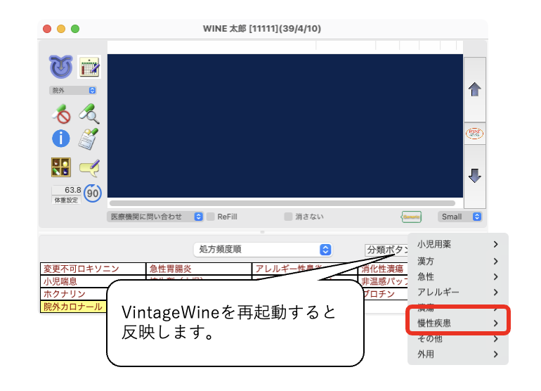Click the 体重設定 button
The width and height of the screenshot is (541, 391).
pos(66,200)
